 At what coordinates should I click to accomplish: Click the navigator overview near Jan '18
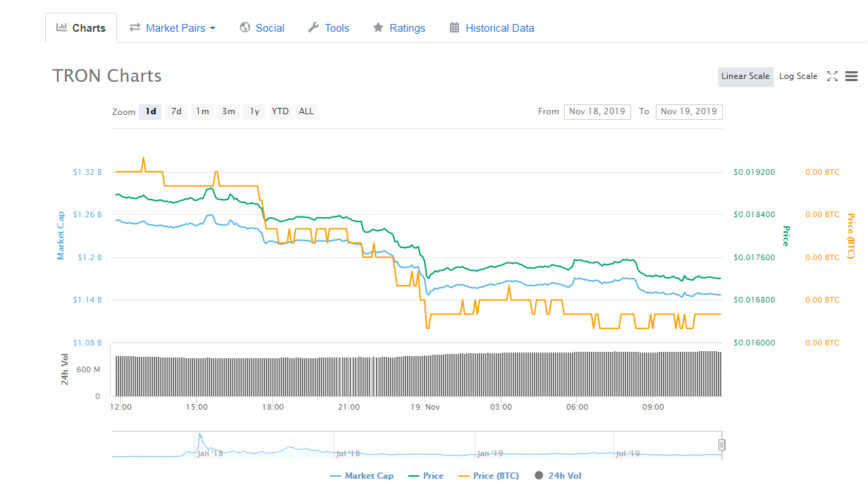coord(209,453)
